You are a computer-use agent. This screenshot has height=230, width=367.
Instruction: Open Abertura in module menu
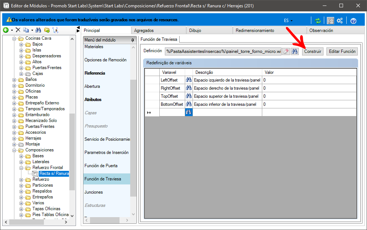[92, 86]
